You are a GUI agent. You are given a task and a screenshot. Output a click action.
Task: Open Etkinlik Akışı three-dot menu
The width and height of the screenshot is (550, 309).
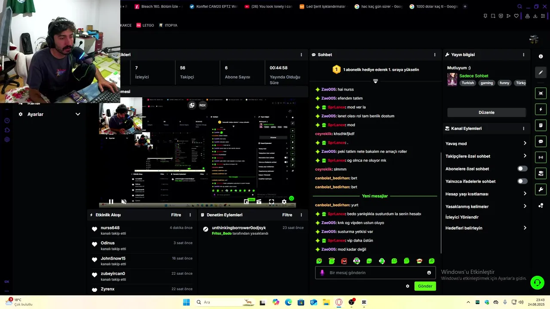190,215
